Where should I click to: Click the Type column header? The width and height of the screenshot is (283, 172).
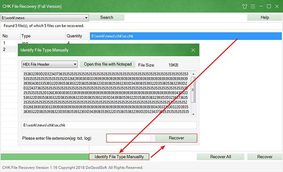pos(43,36)
